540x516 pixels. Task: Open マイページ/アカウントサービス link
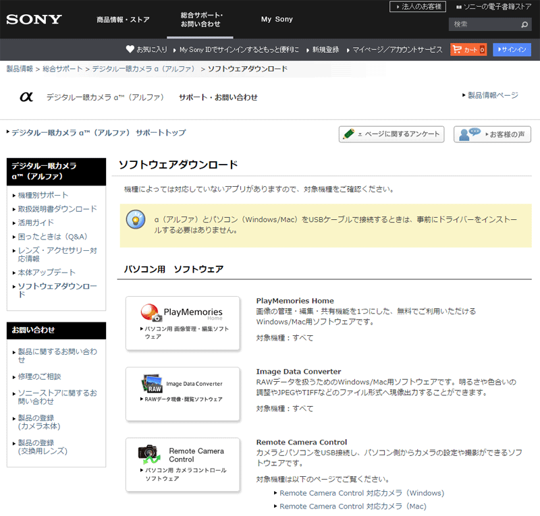[x=397, y=49]
